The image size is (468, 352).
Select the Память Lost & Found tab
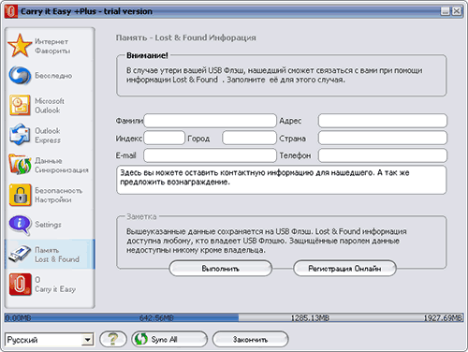pos(50,254)
